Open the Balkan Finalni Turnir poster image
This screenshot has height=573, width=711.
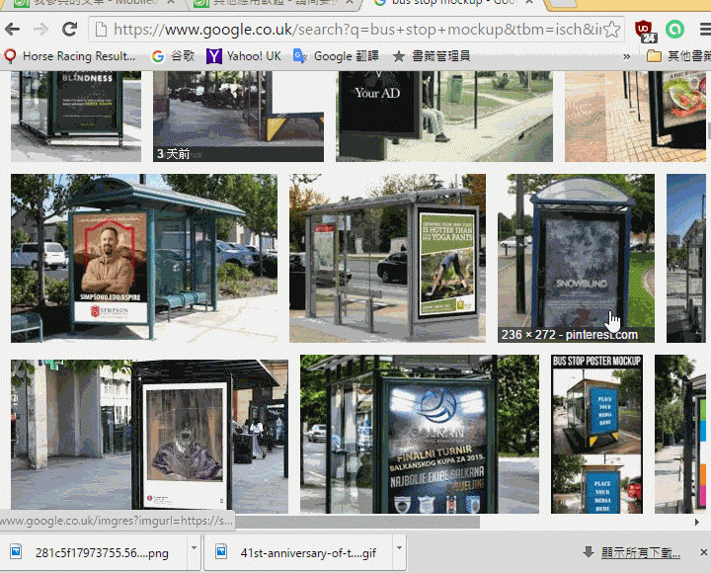tap(420, 434)
